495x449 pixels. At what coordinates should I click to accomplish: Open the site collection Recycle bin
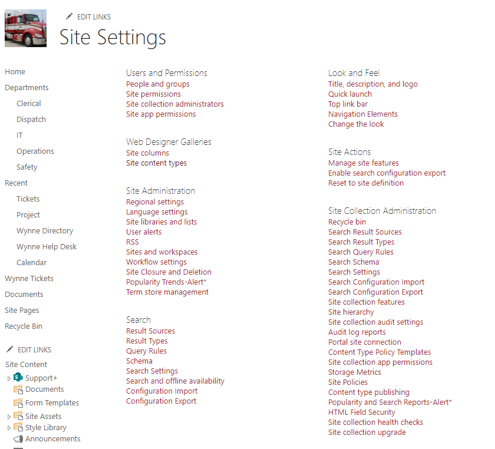[x=347, y=222]
